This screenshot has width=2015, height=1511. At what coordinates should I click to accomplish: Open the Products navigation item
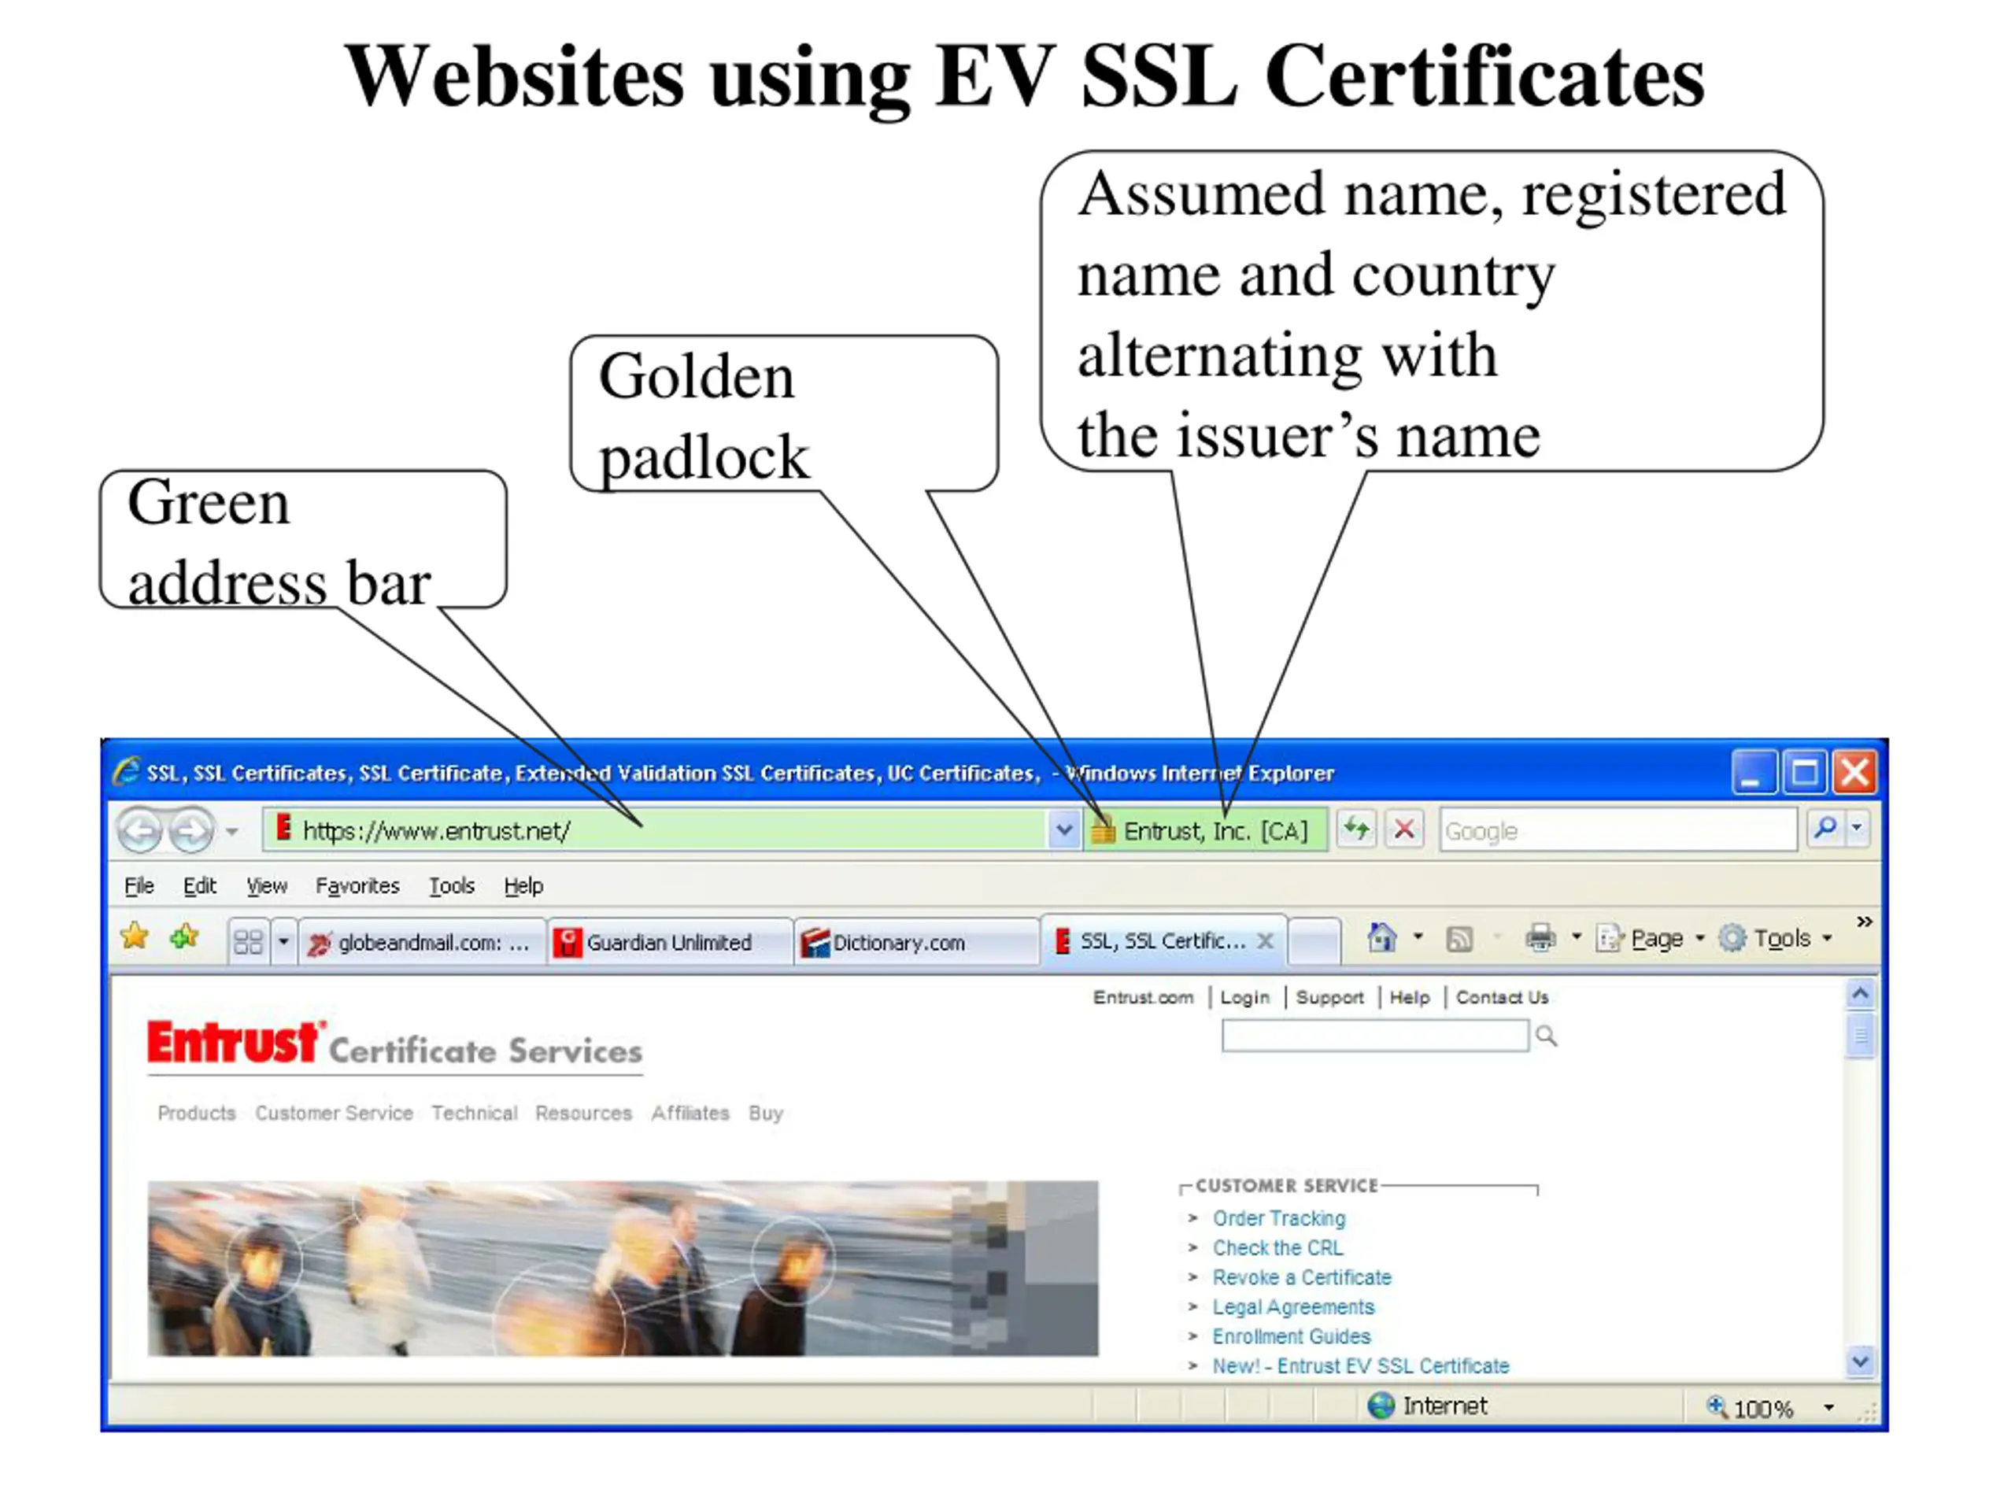click(x=197, y=1113)
